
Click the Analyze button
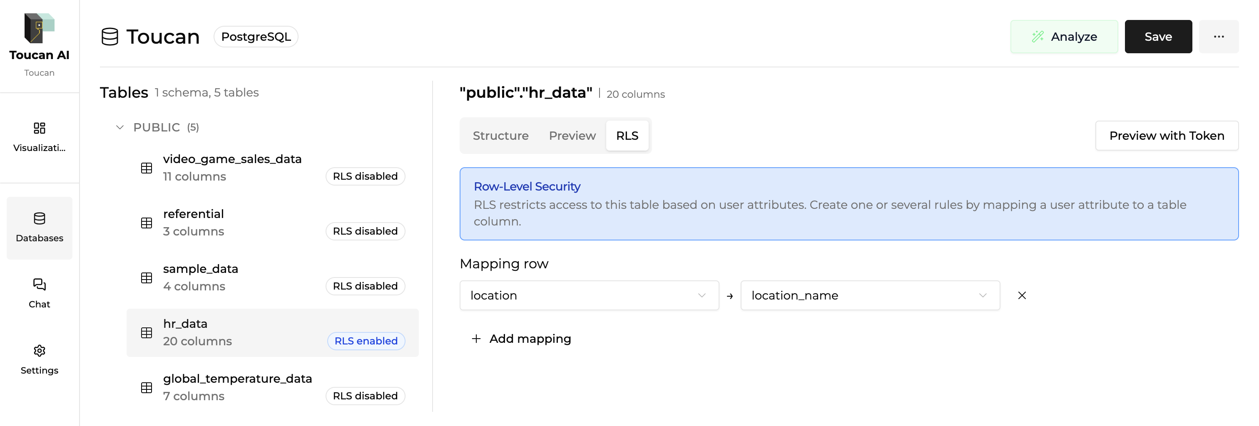click(1063, 37)
